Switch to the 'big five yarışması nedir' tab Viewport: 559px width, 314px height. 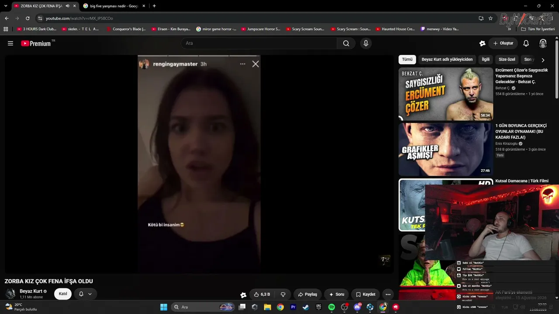coord(114,6)
